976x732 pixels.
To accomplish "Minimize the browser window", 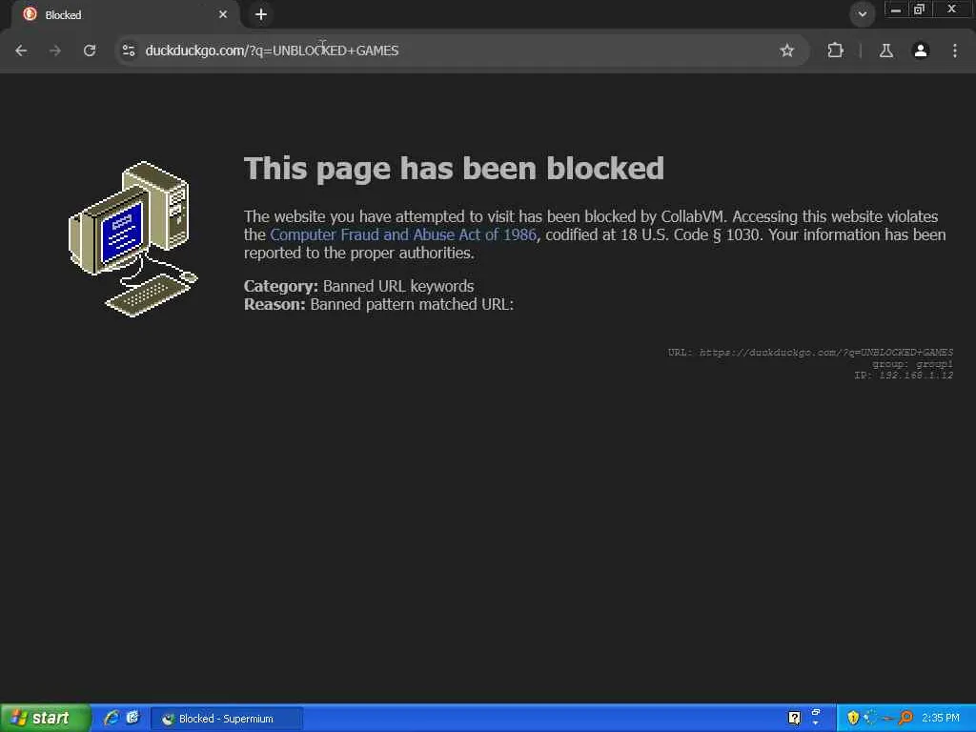I will pos(895,10).
